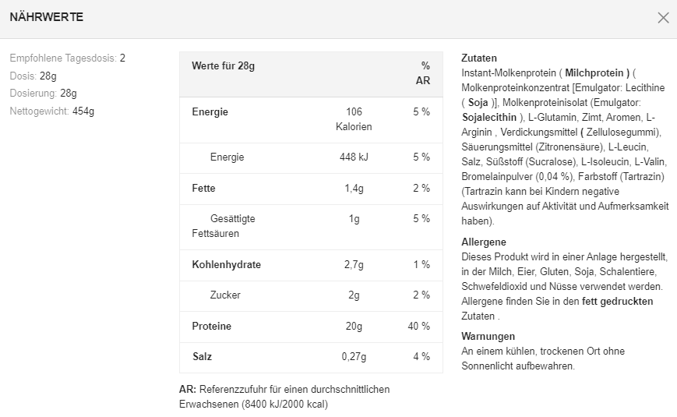Select the Gesättigte Fettsäuren row label
This screenshot has height=417, width=677.
click(x=224, y=226)
